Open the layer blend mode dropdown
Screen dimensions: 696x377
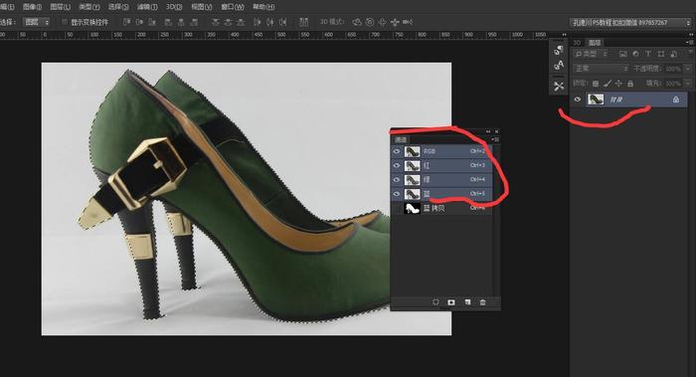click(601, 69)
